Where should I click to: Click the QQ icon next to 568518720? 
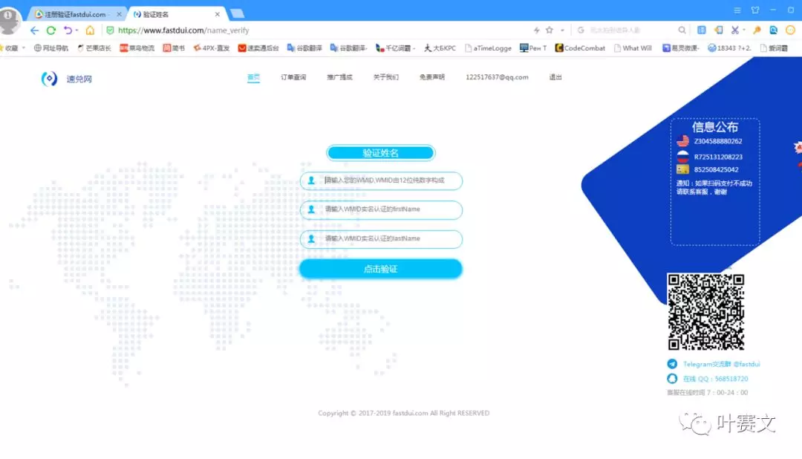tap(671, 379)
